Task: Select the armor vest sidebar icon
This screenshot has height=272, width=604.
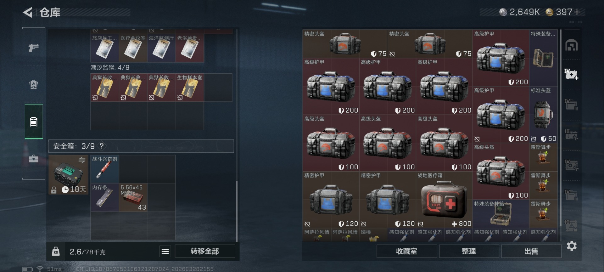Action: coord(33,84)
